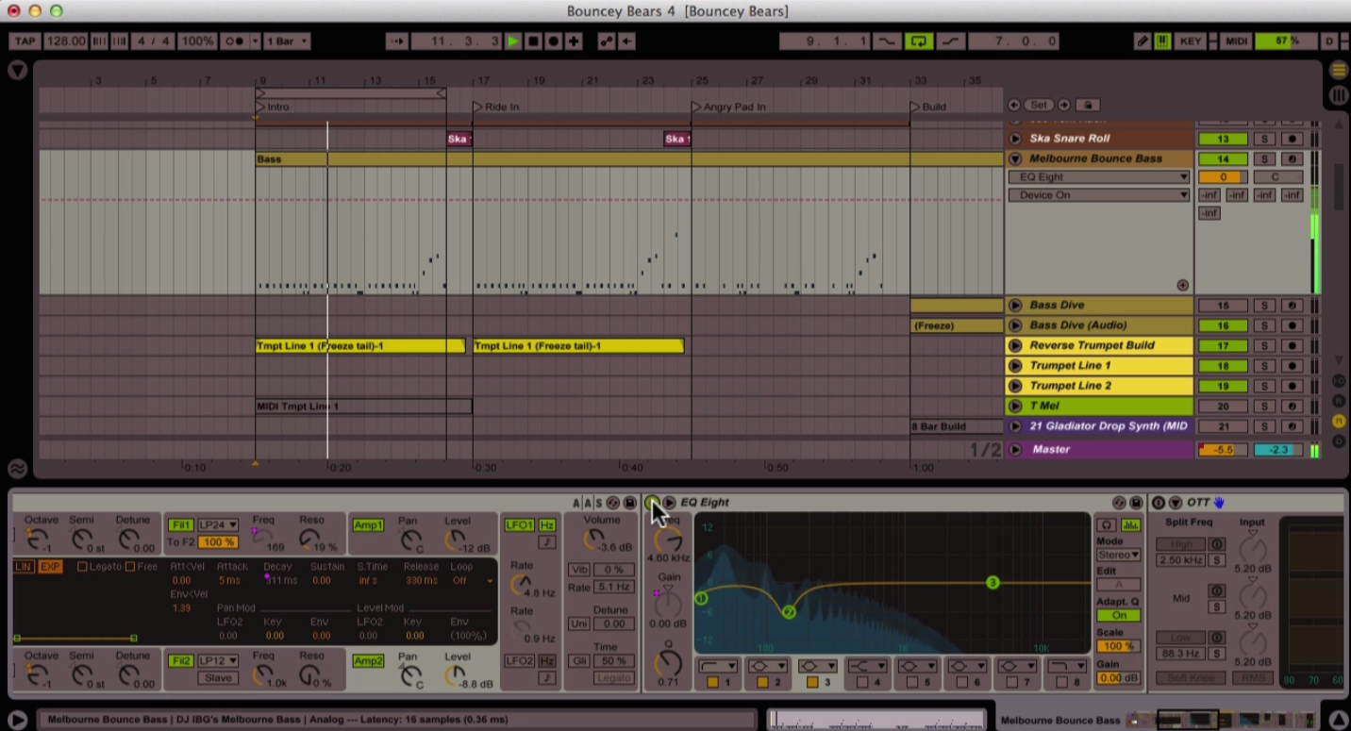
Task: Click the Automation Arm icon
Action: (607, 42)
